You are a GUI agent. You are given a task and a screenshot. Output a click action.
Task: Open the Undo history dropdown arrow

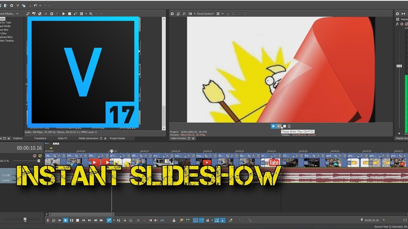pos(40,5)
